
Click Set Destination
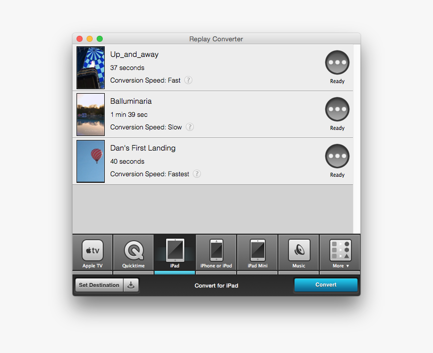99,285
